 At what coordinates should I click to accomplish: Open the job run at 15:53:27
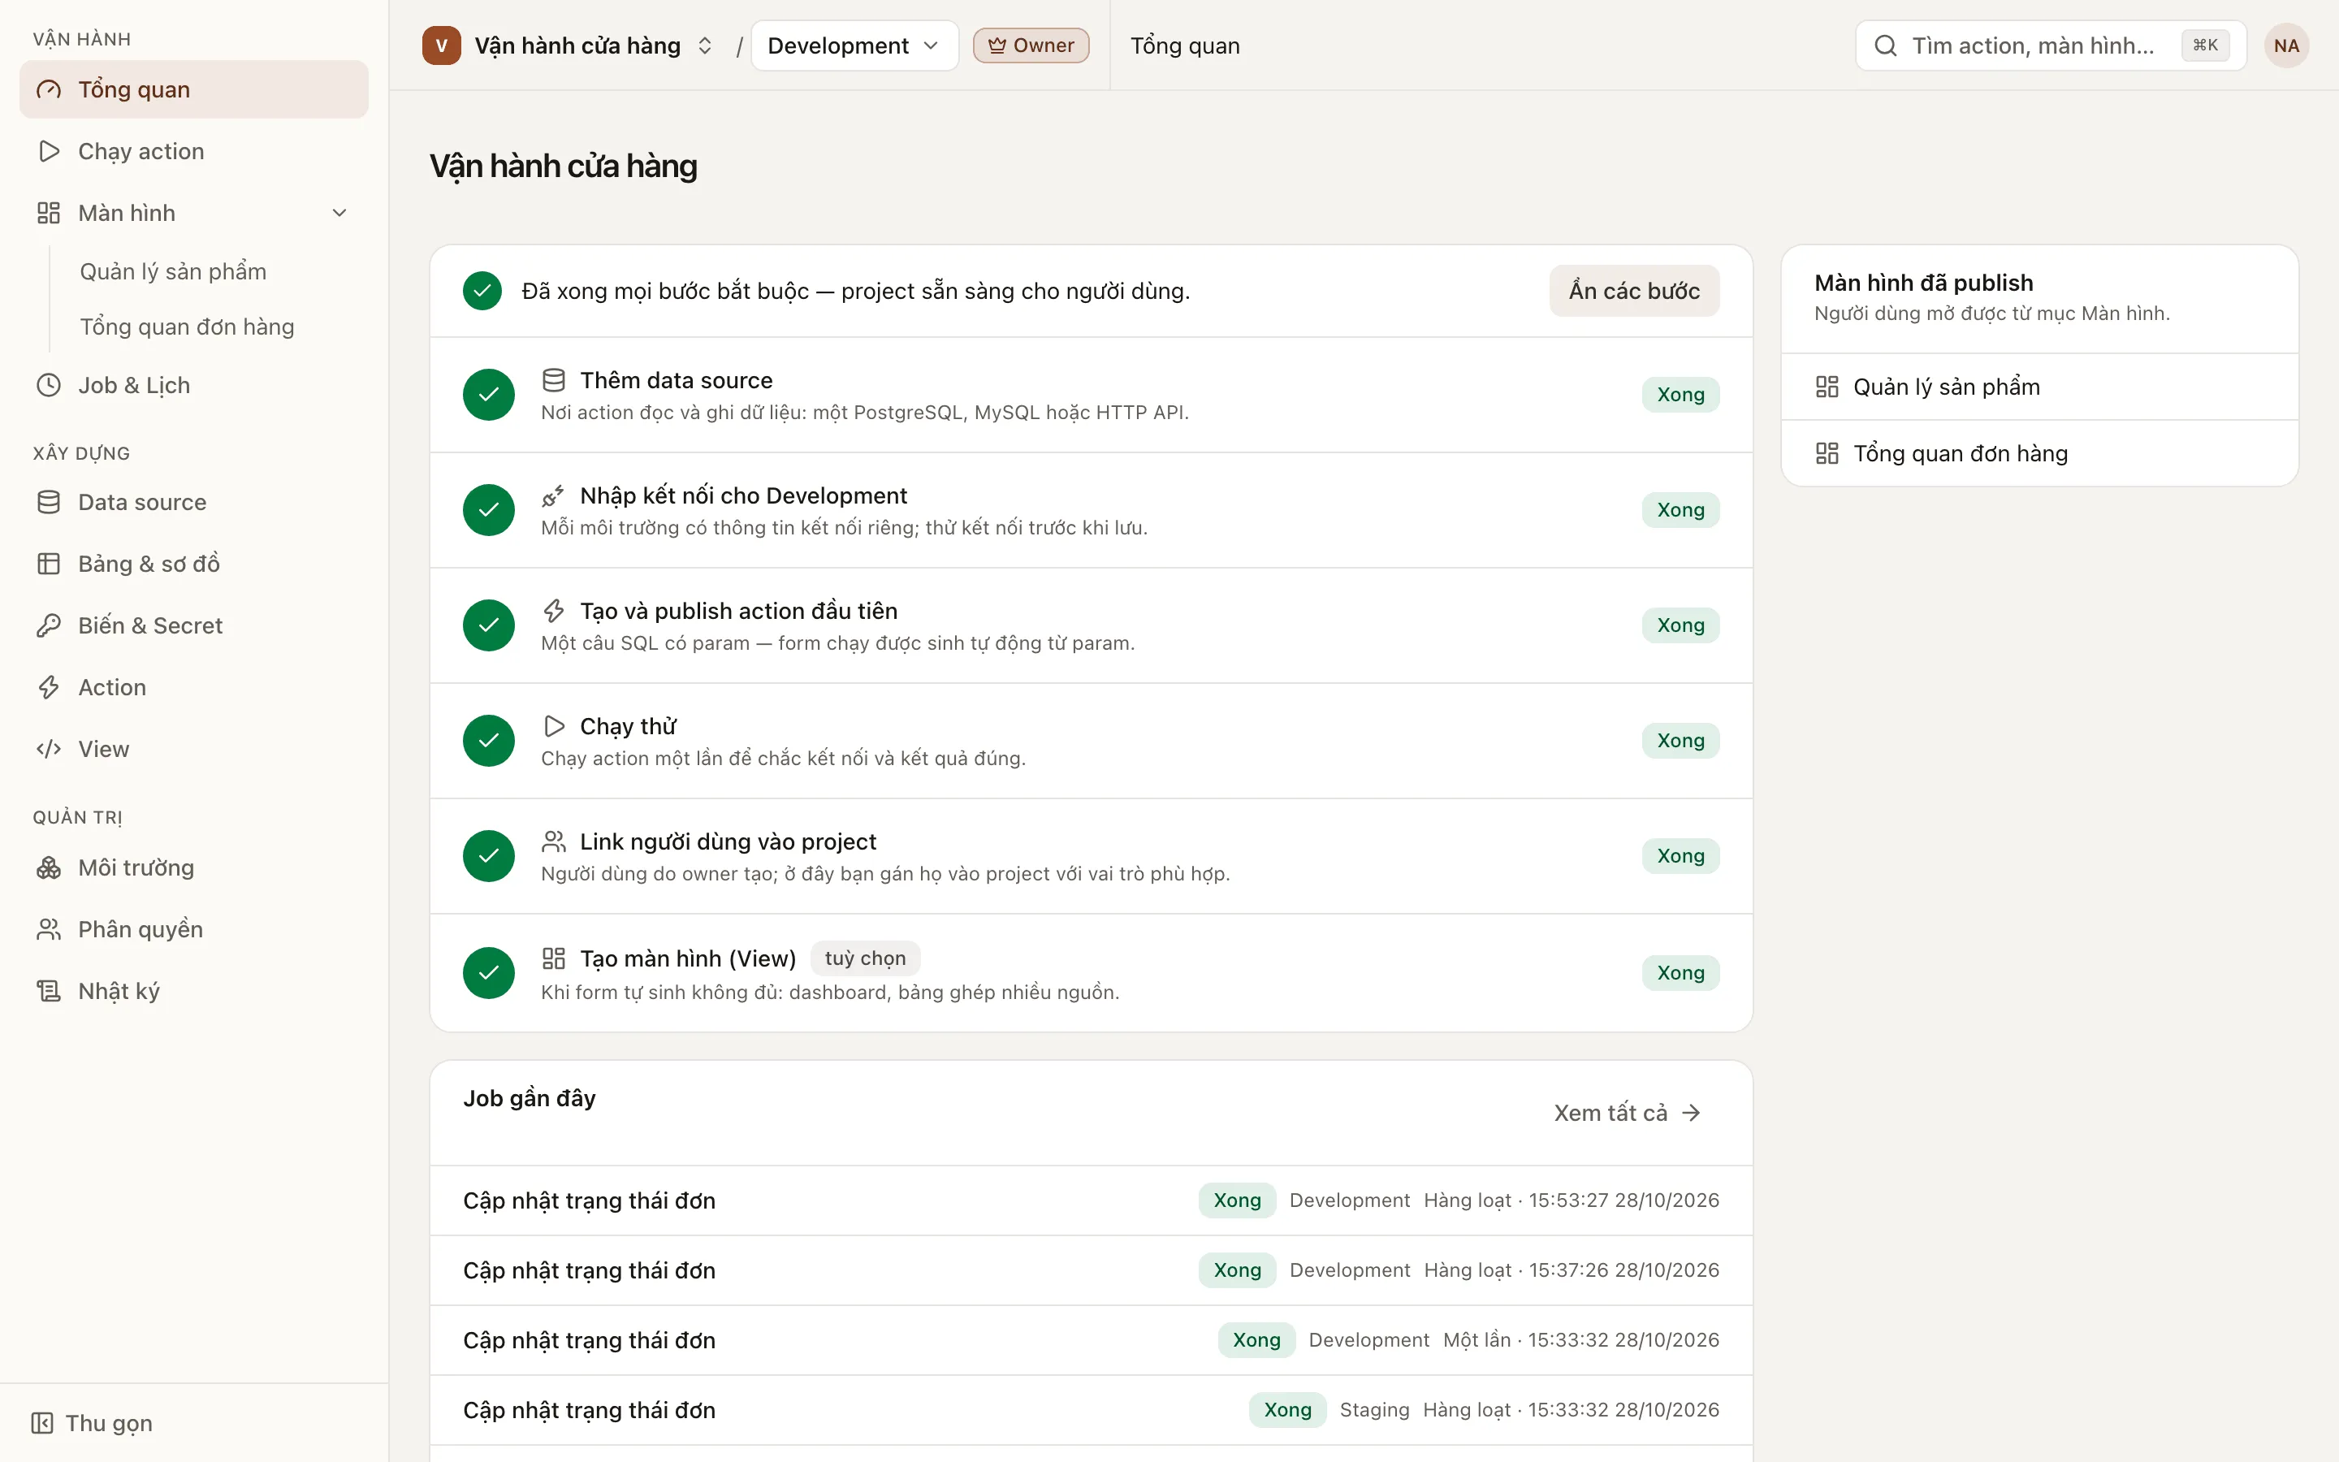coord(1092,1200)
